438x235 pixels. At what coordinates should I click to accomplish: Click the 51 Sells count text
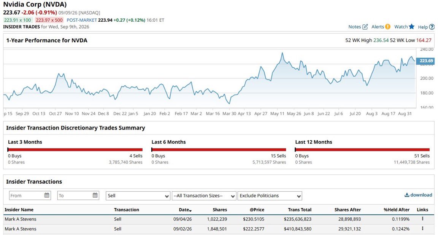tap(422, 156)
